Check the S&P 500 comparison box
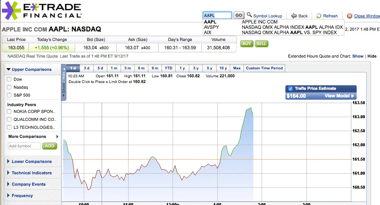 point(9,95)
